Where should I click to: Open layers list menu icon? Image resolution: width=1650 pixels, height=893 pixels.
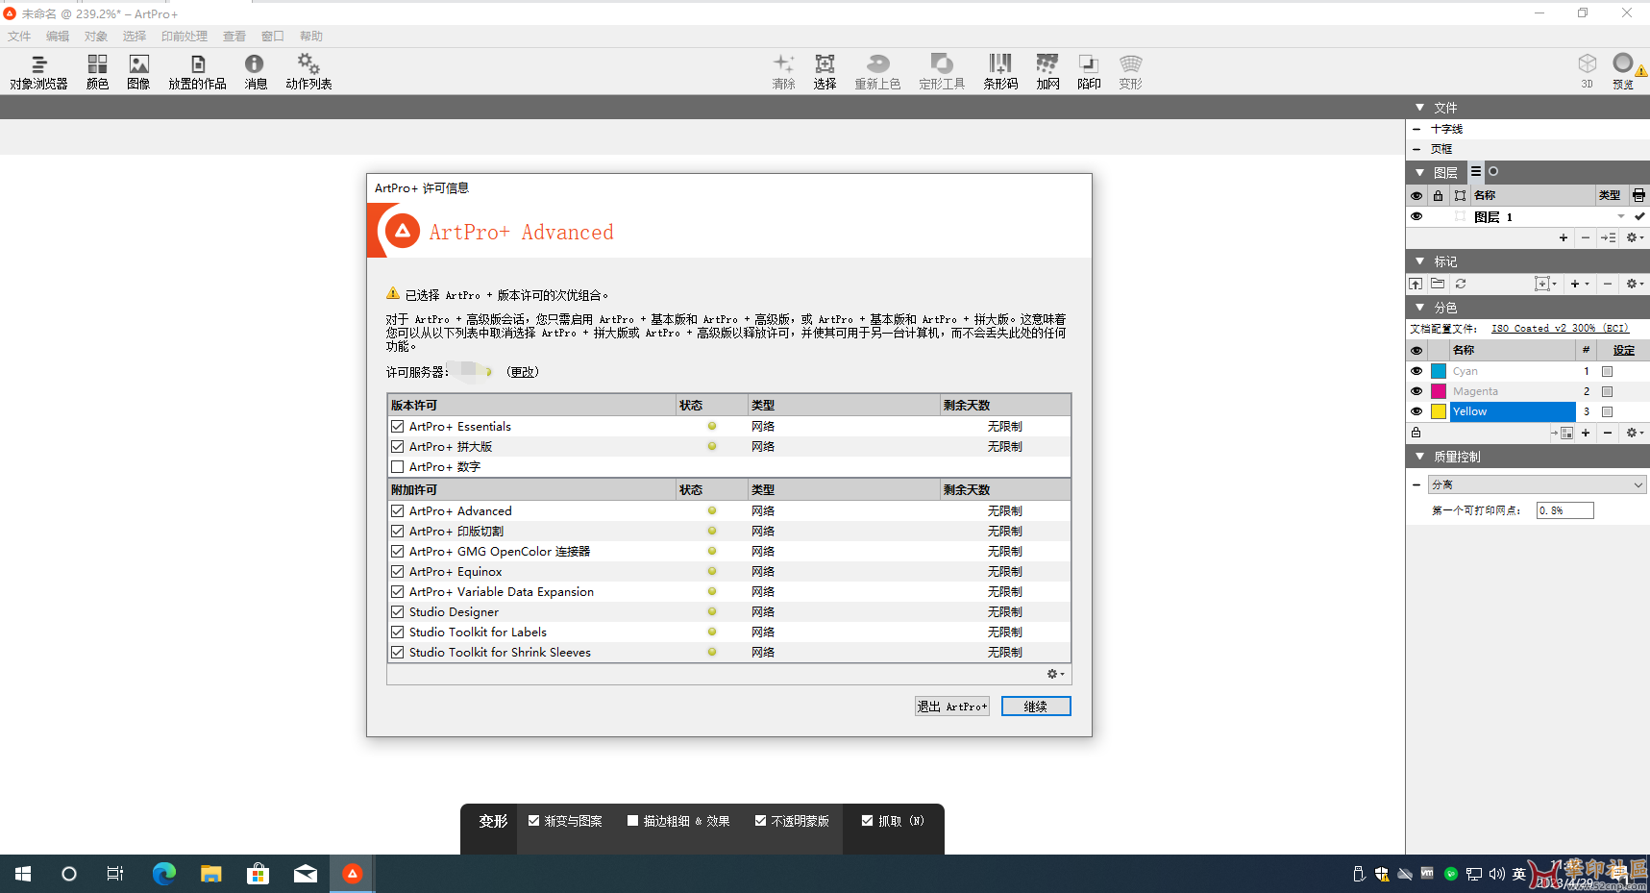[1476, 171]
